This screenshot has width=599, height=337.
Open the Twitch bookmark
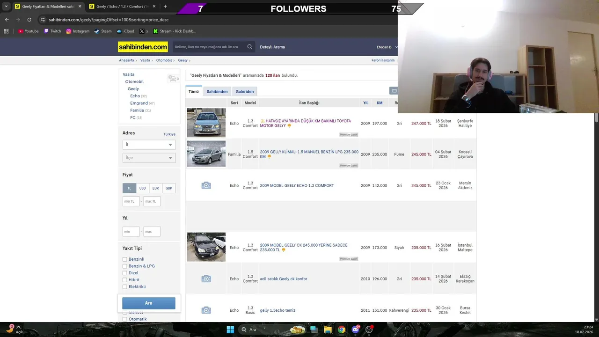[52, 31]
